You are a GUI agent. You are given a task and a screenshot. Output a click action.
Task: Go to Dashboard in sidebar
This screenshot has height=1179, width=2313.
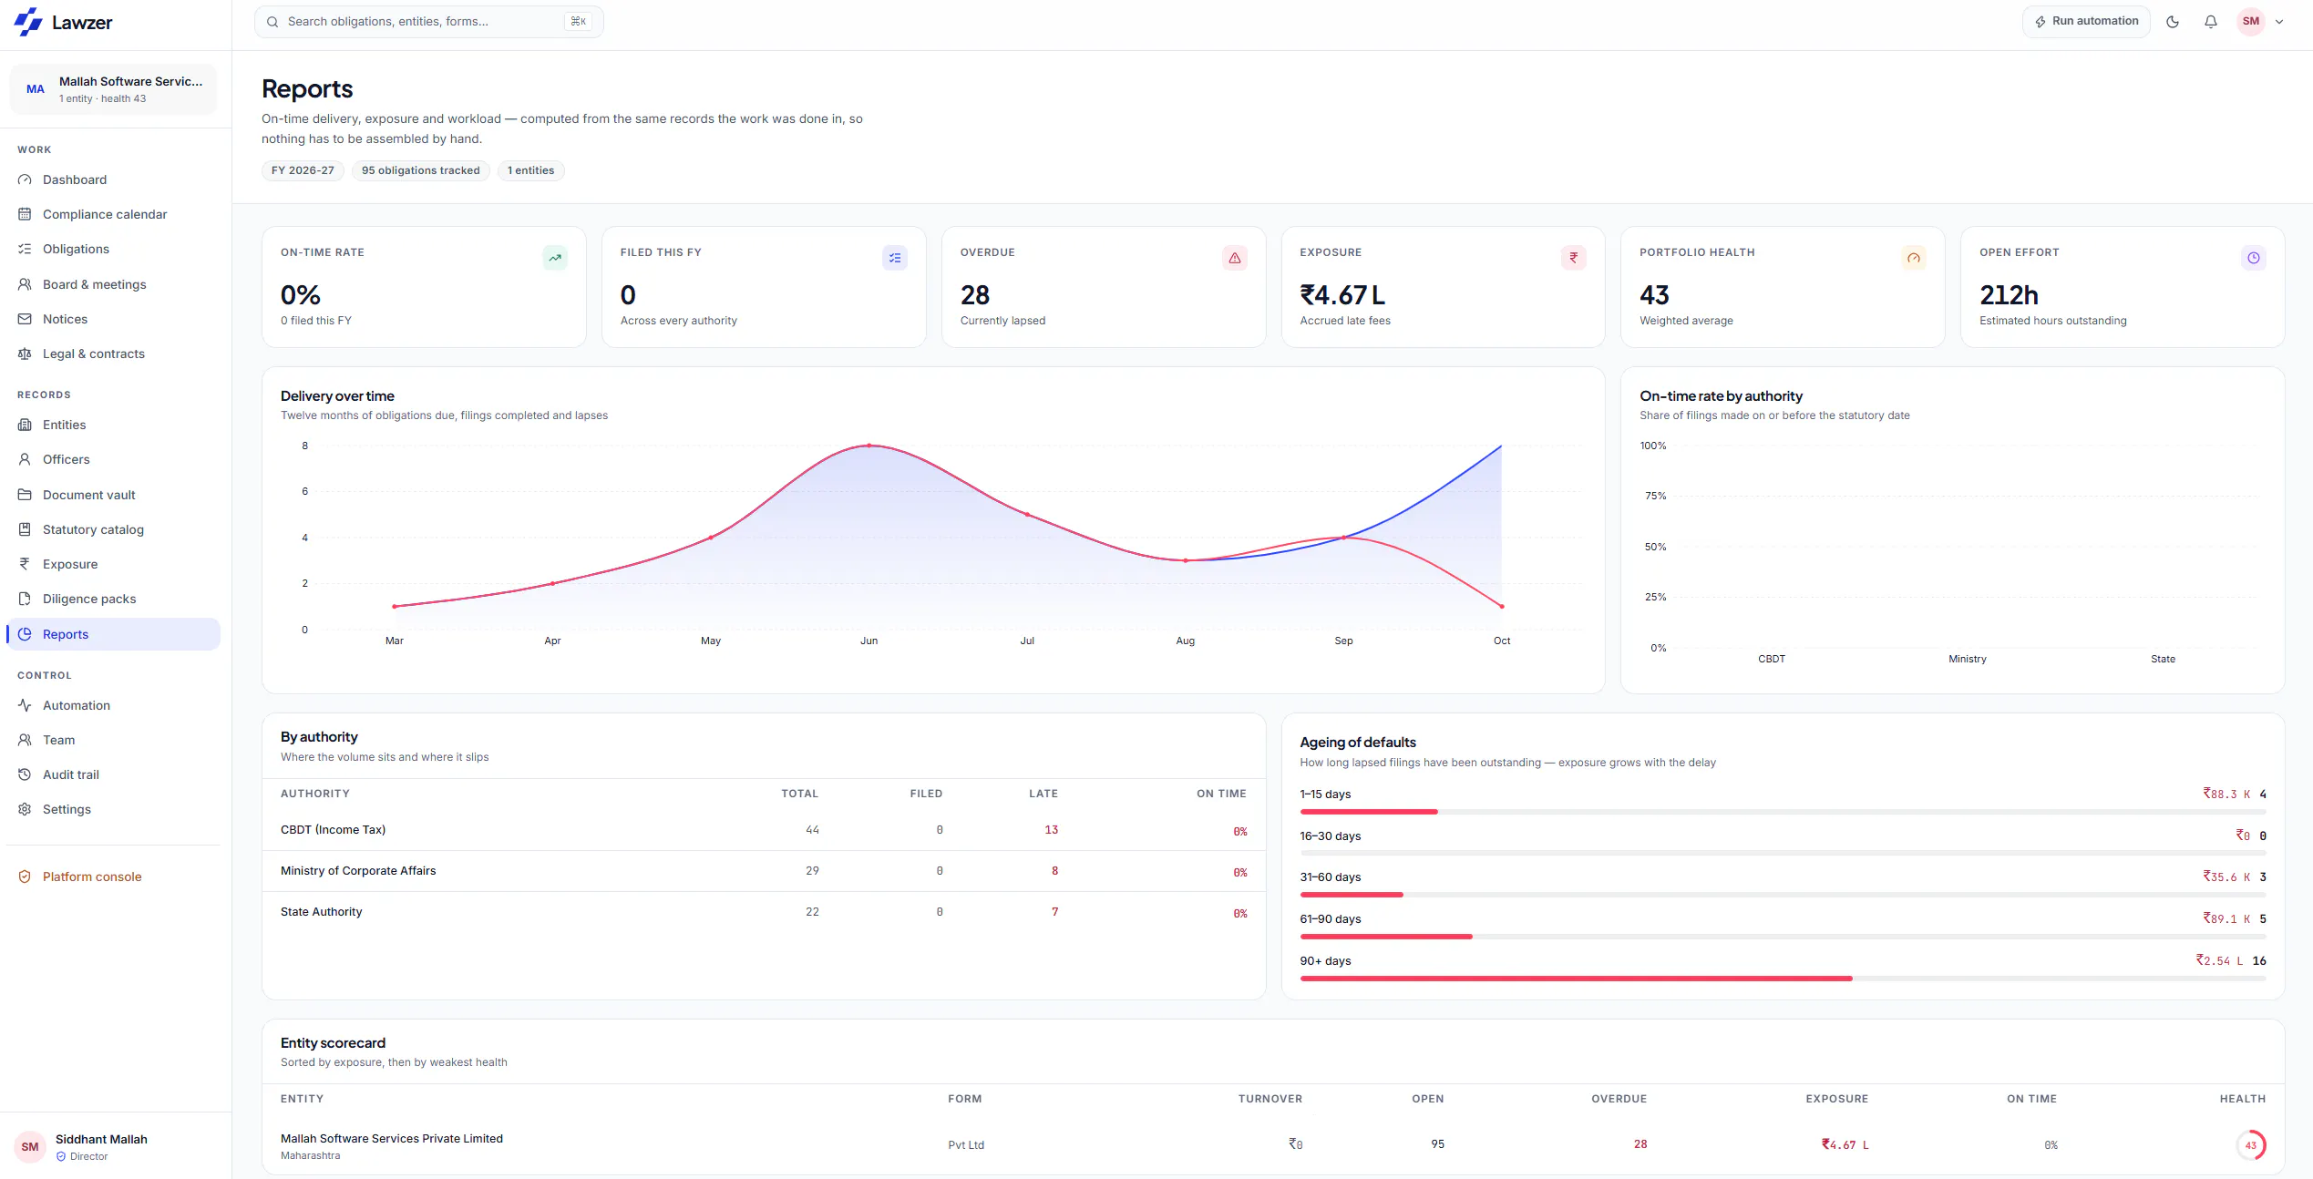(113, 179)
